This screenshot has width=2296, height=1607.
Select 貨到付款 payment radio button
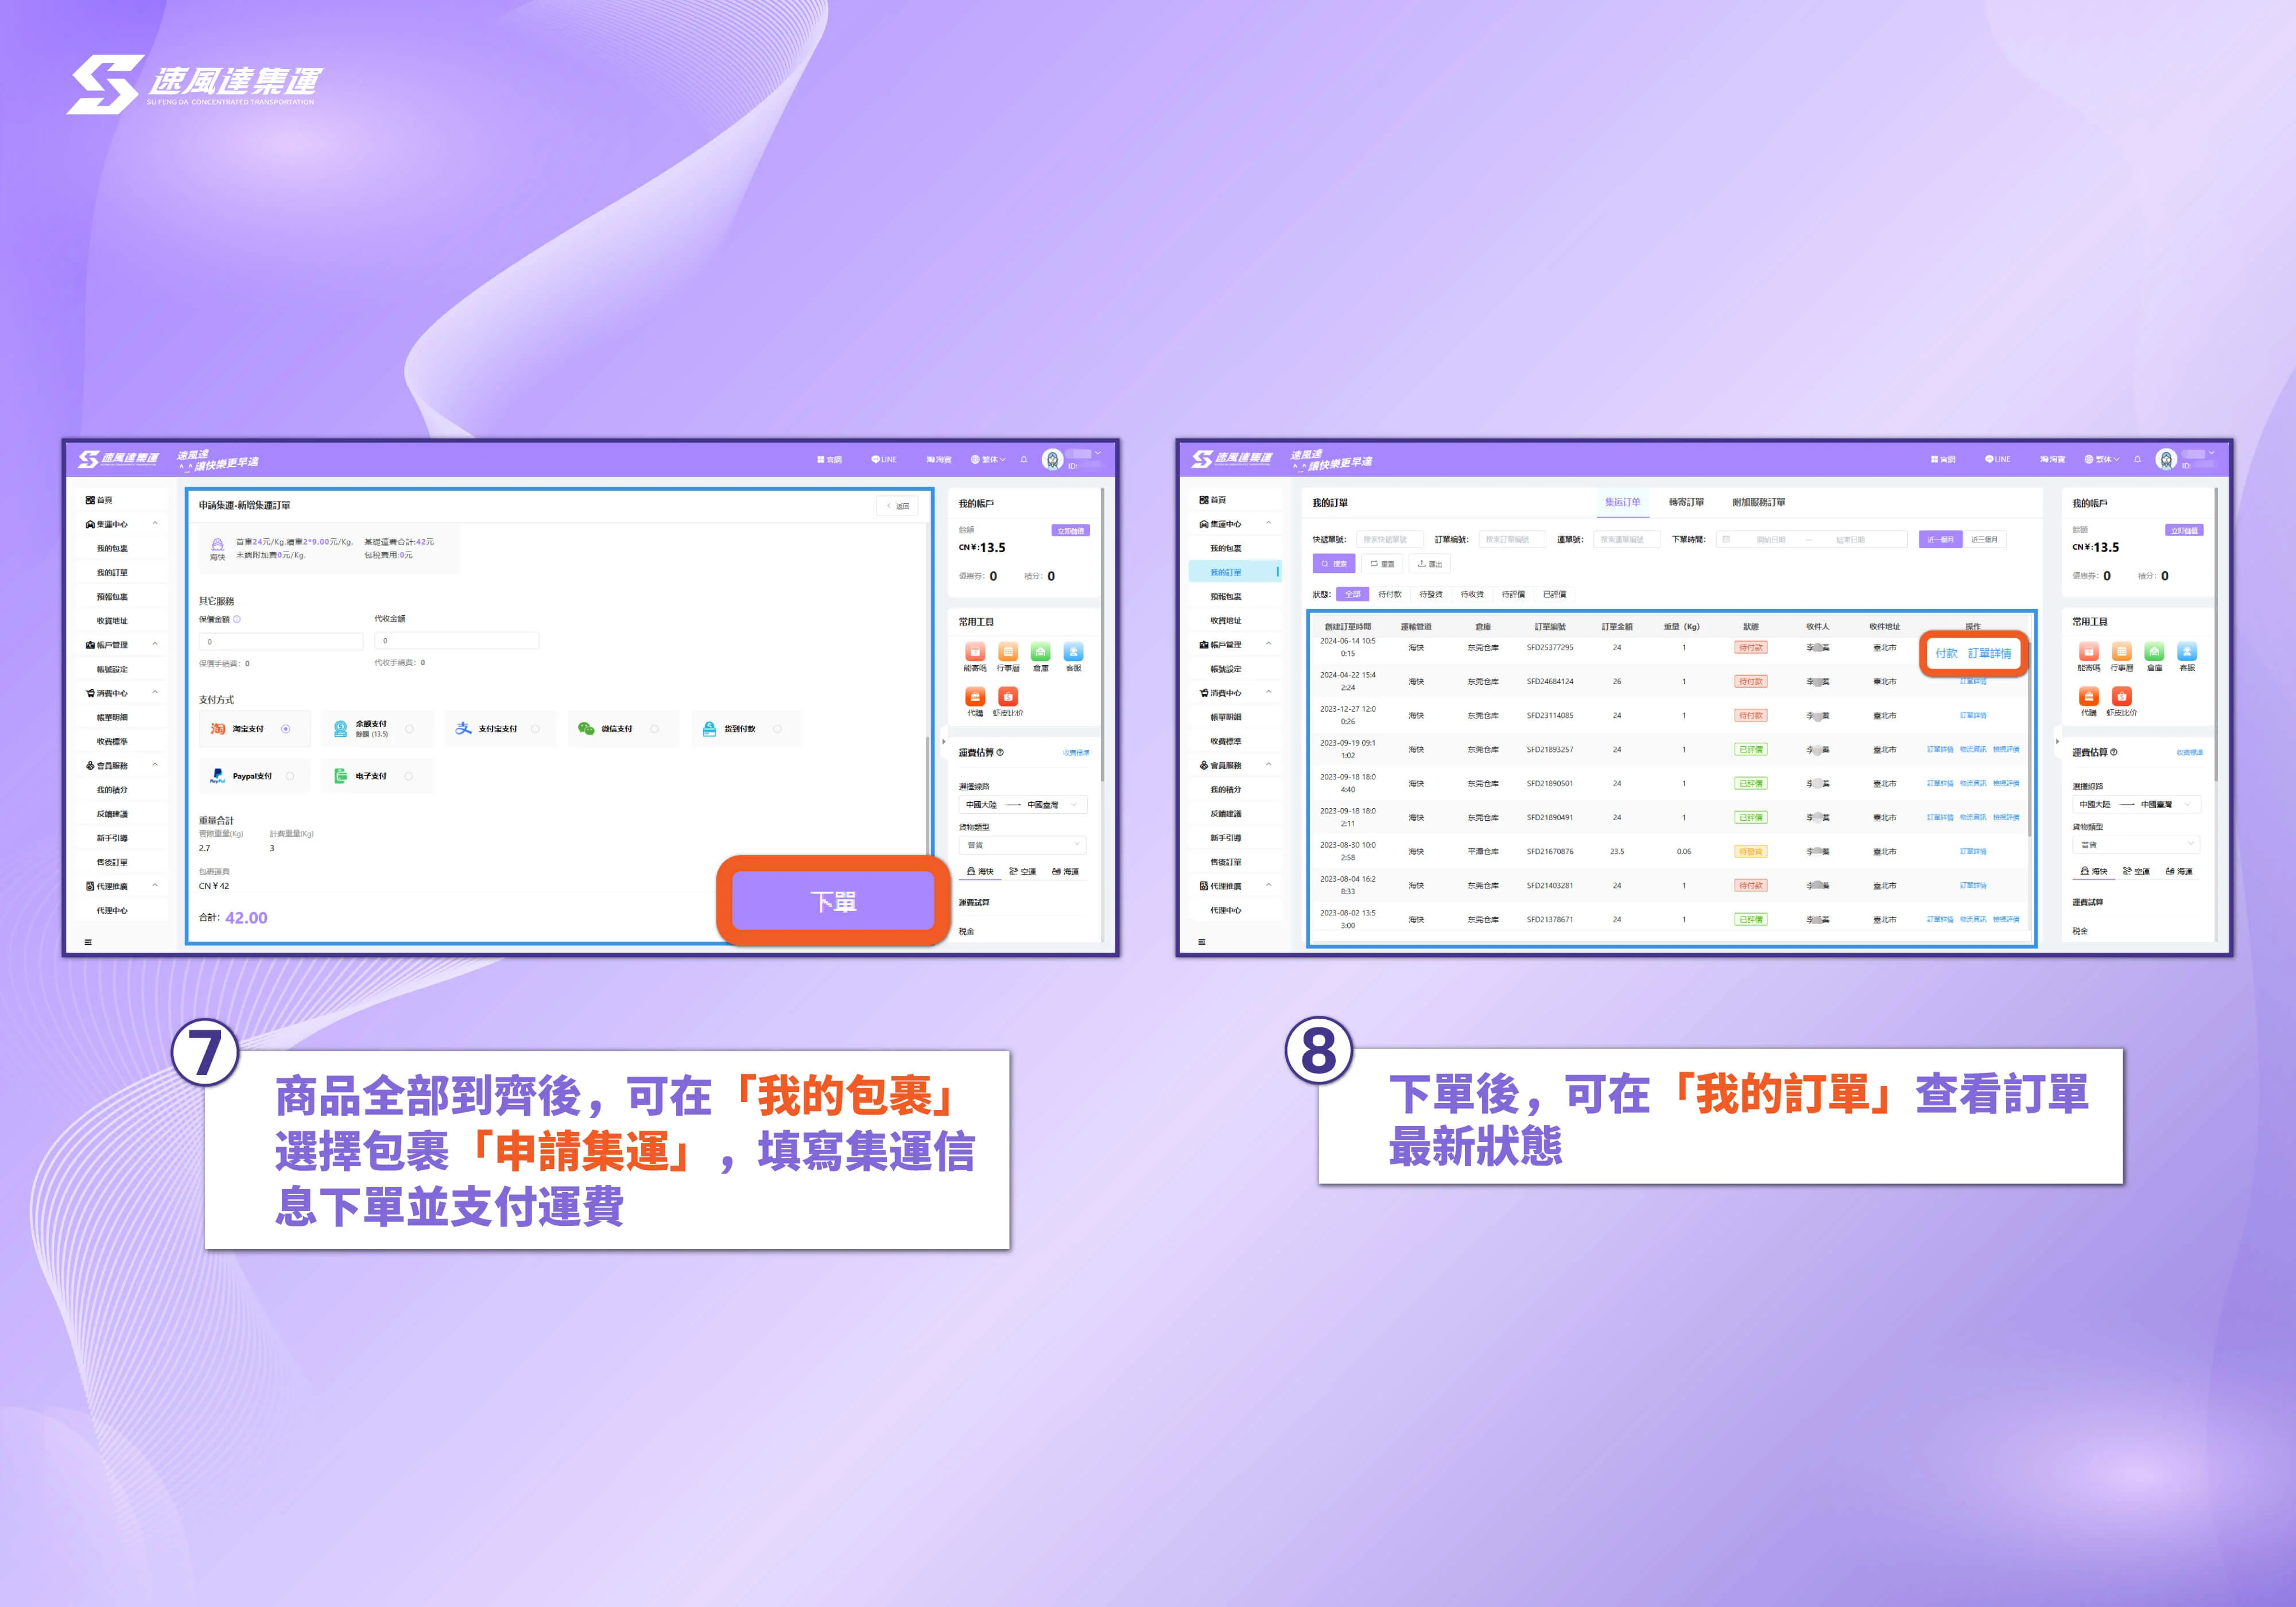777,729
